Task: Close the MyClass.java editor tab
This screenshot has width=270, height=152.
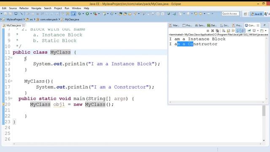Action: 24,25
